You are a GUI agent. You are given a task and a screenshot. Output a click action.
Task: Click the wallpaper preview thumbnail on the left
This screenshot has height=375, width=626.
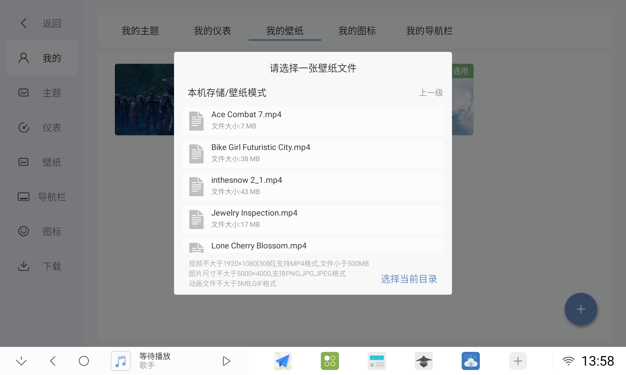tap(144, 100)
